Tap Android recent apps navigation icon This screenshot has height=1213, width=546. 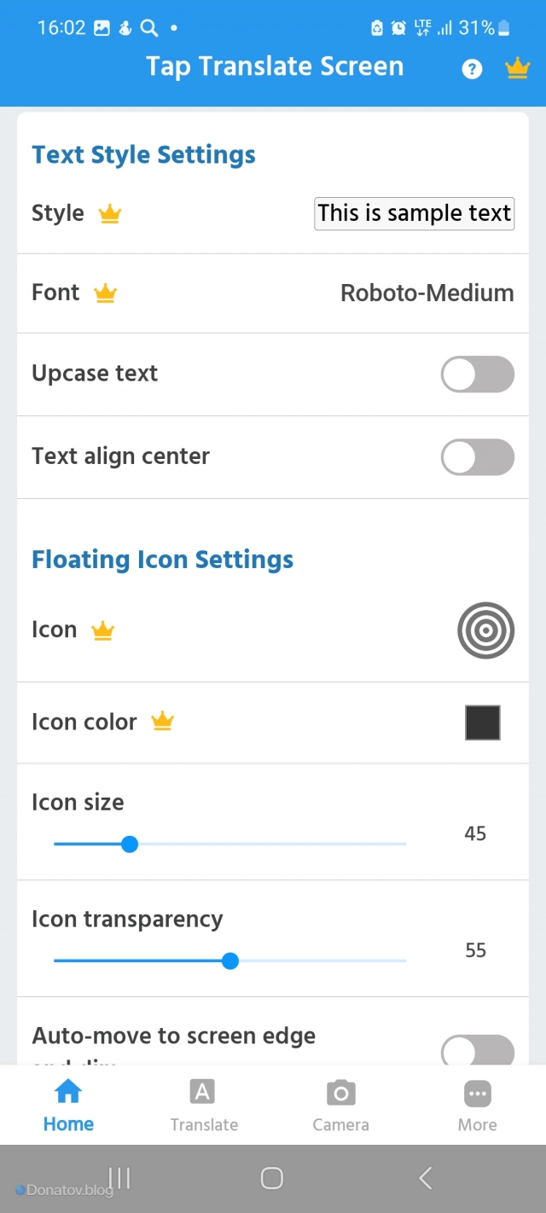pyautogui.click(x=119, y=1178)
